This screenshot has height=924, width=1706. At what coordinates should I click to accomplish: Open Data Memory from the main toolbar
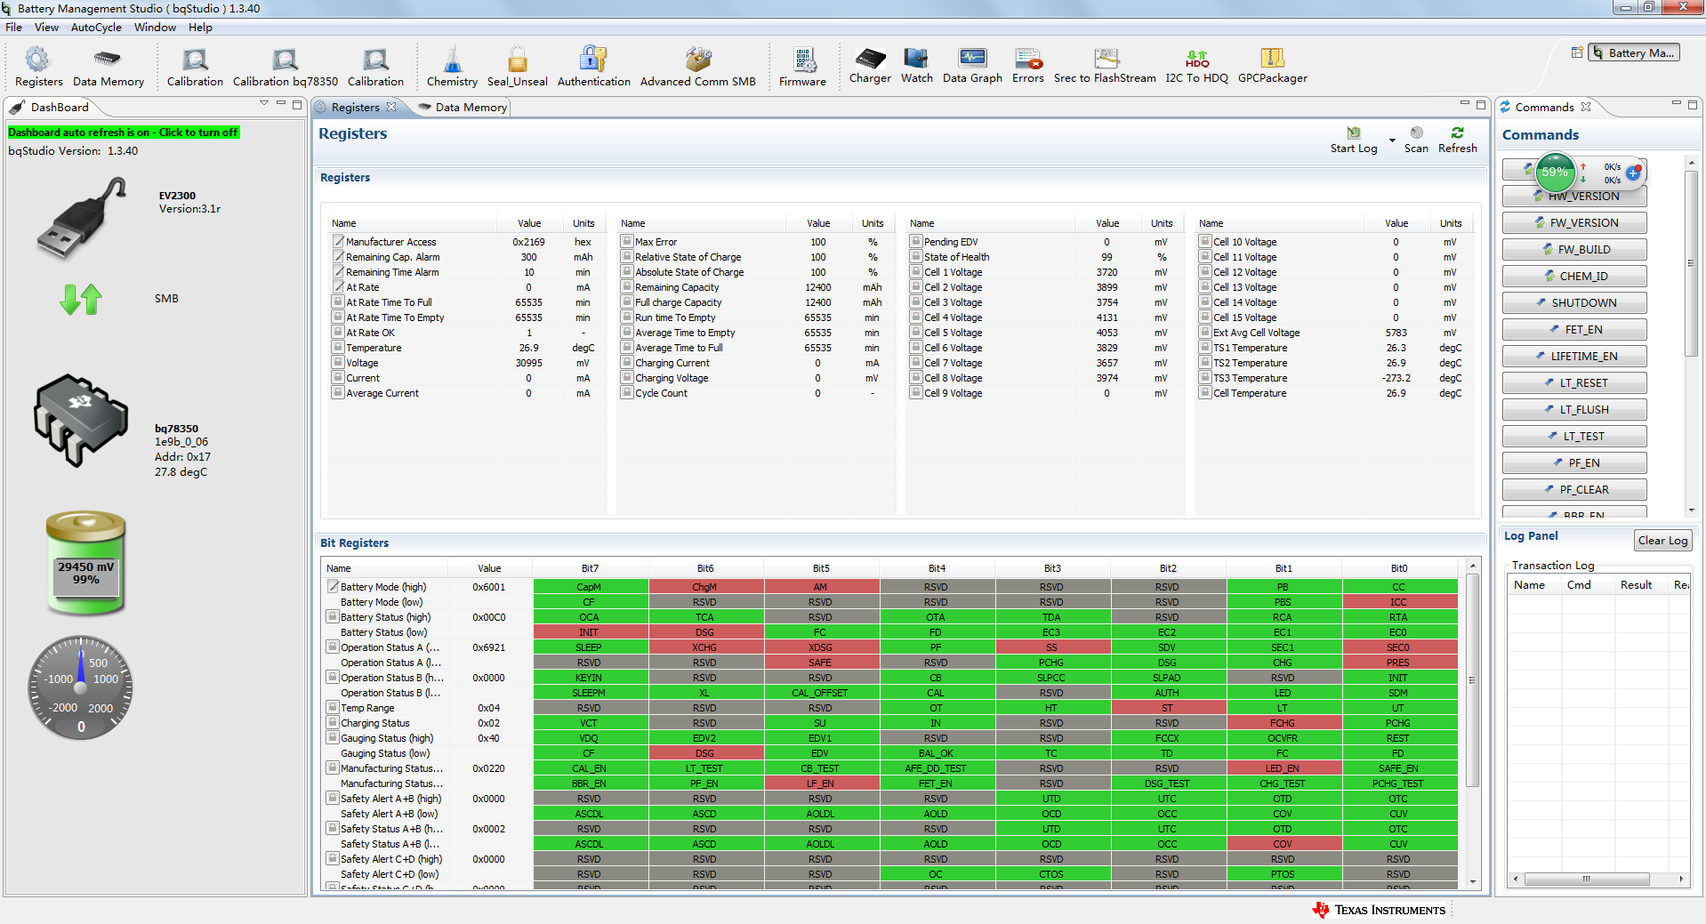[x=108, y=68]
